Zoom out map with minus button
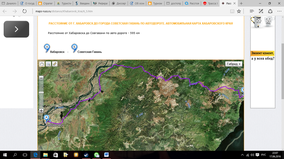Image resolution: width=284 pixels, height=159 pixels. tap(41, 78)
